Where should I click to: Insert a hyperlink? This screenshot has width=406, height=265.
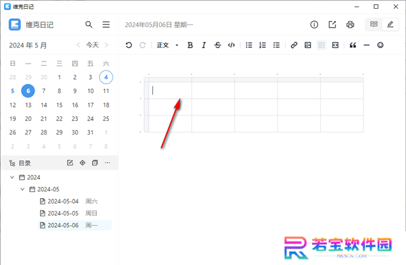click(x=294, y=45)
